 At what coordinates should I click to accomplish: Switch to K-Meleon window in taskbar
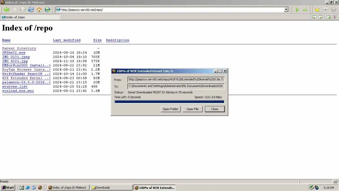point(68,188)
